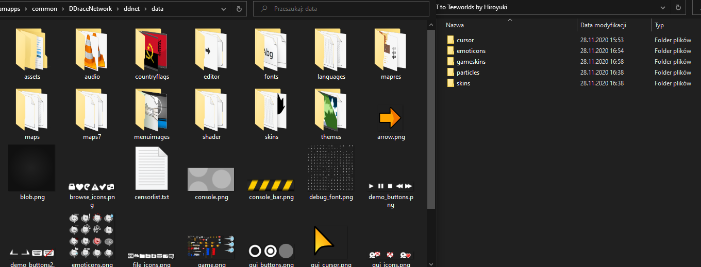Select the emoticons.png image file

click(x=92, y=237)
